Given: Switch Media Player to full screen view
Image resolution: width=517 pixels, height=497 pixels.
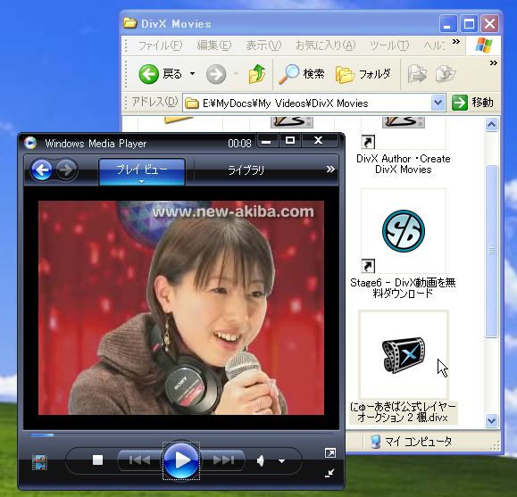Looking at the screenshot, I should (x=330, y=453).
